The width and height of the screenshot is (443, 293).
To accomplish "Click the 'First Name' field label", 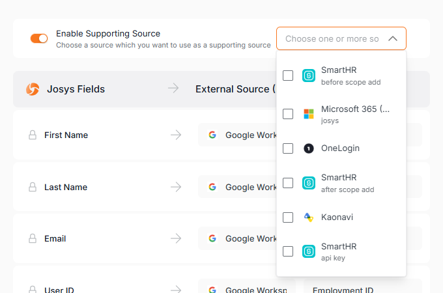I will tap(66, 135).
